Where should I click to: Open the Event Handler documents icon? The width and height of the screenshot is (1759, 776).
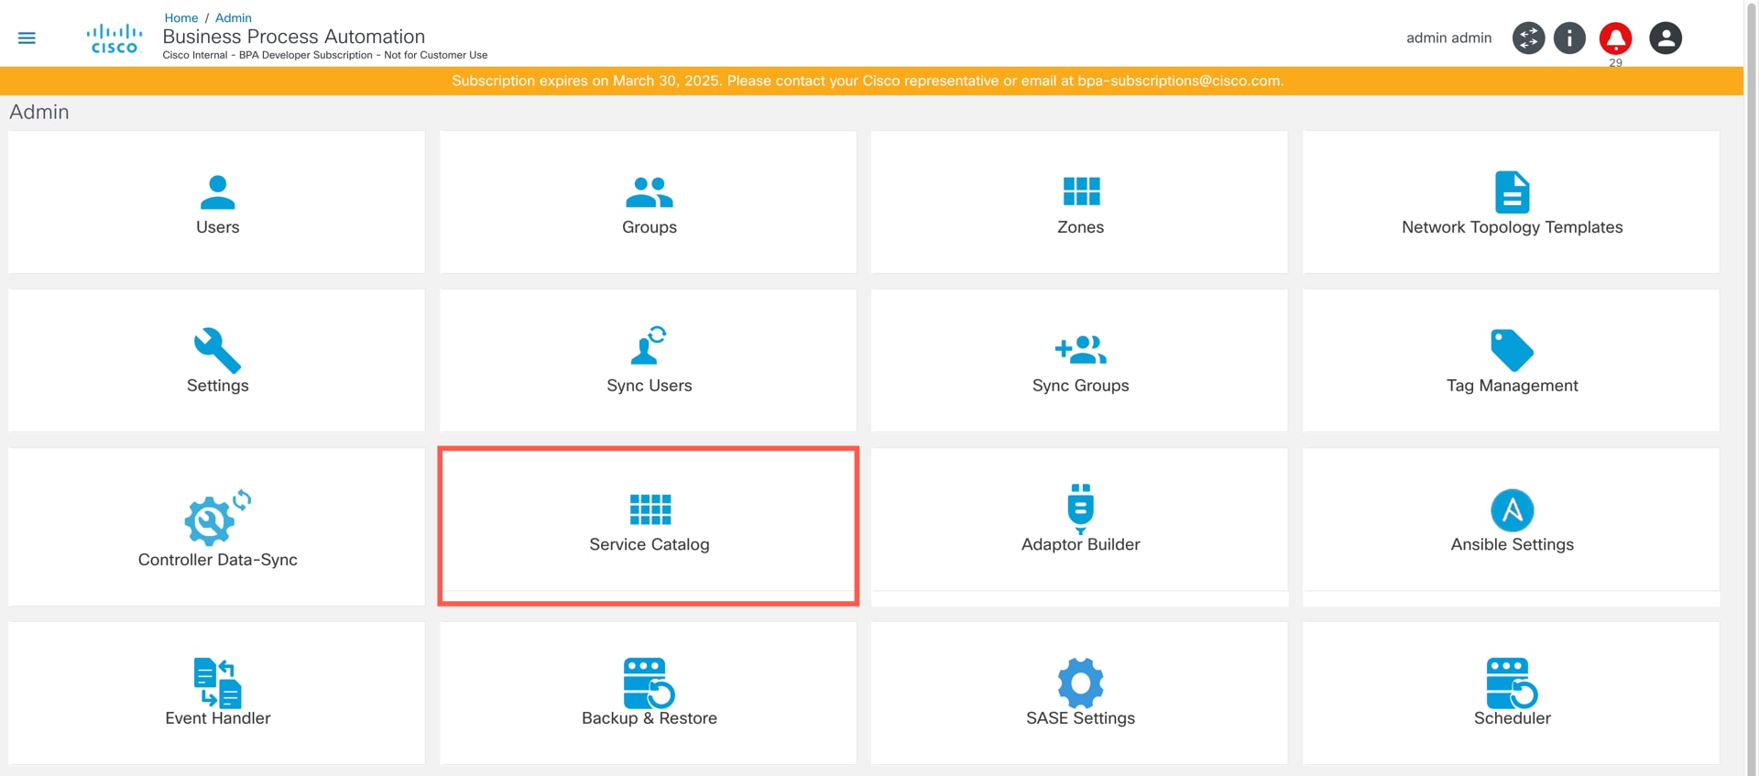click(x=217, y=683)
